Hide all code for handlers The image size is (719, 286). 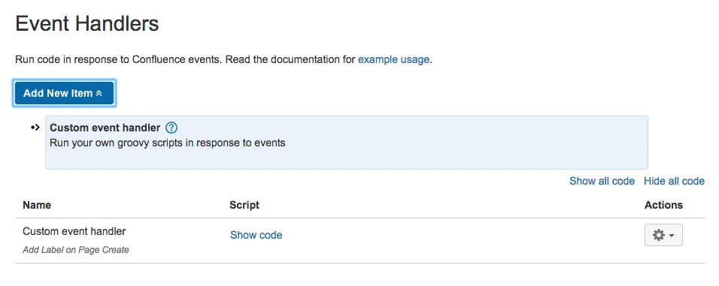point(674,181)
